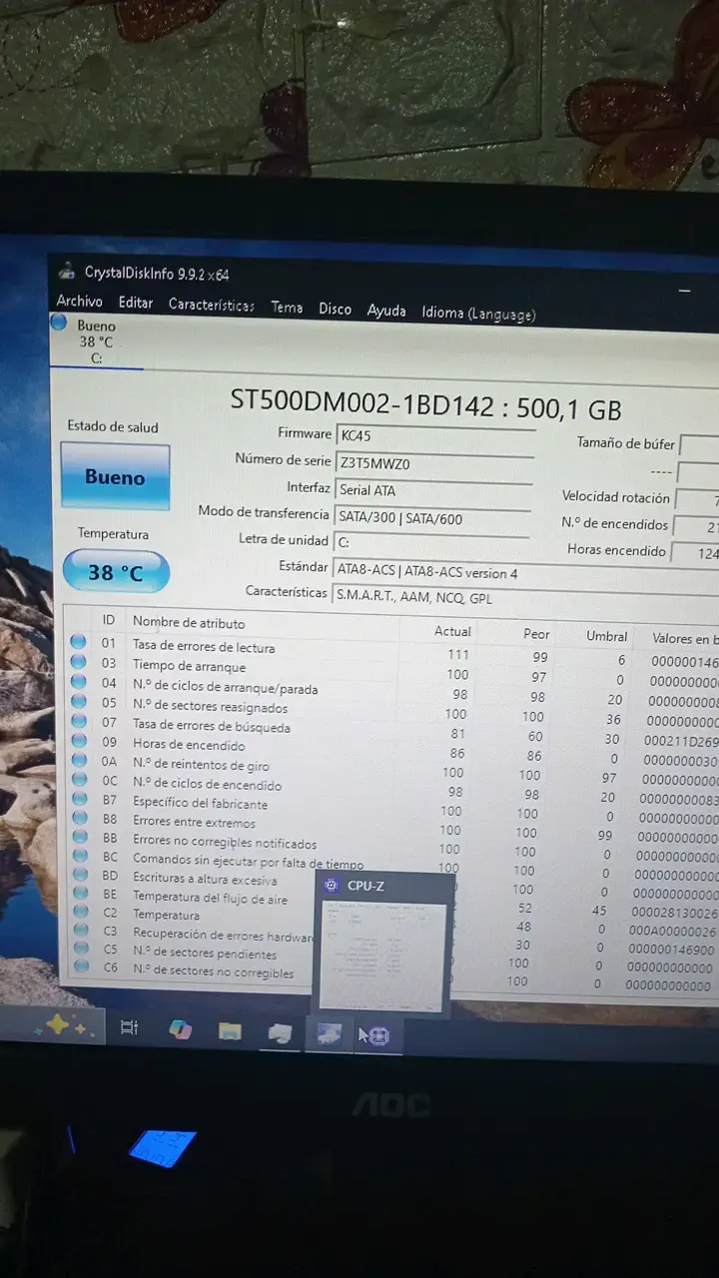This screenshot has width=719, height=1278.
Task: Click the Actual column header
Action: 452,631
